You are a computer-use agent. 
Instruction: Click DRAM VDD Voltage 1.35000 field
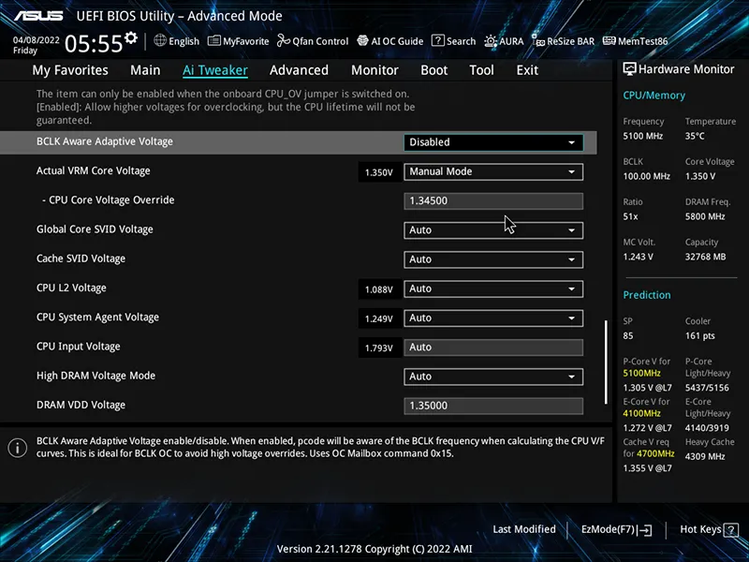coord(493,406)
